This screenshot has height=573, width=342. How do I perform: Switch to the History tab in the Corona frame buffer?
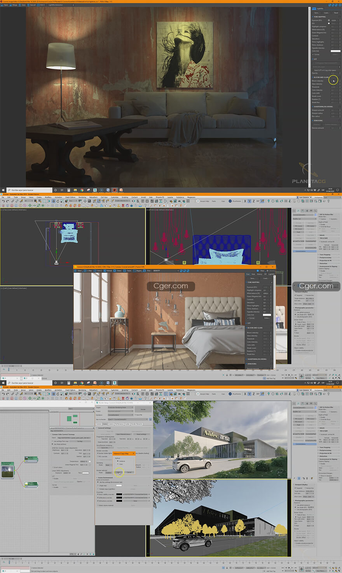click(x=259, y=274)
